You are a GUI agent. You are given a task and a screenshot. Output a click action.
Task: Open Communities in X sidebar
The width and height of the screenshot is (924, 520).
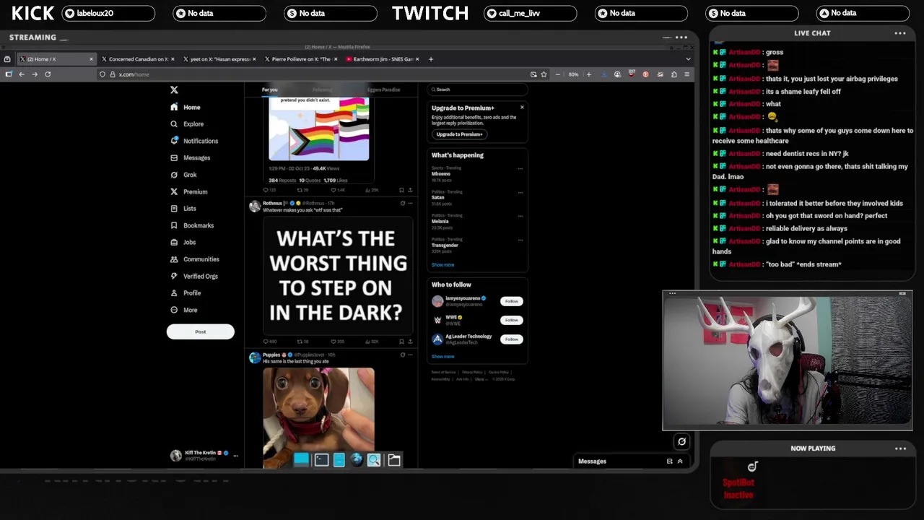pyautogui.click(x=194, y=259)
